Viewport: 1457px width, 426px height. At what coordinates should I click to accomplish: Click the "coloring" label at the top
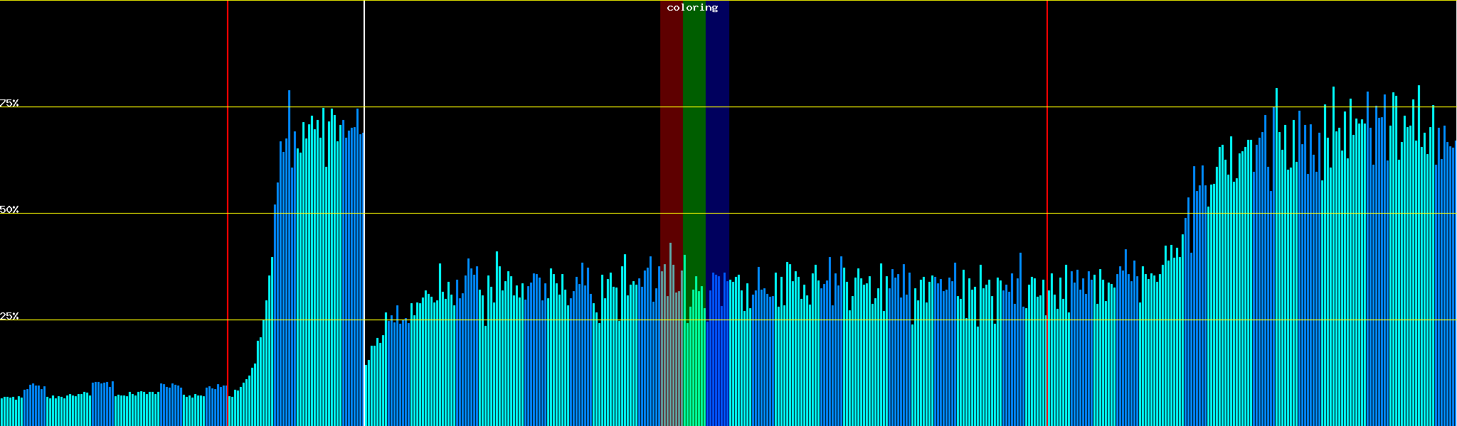(692, 8)
